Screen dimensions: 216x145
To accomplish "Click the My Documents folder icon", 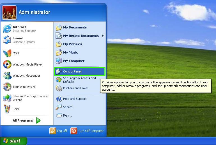I will [x=59, y=27].
